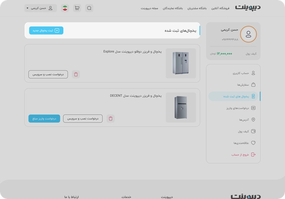
Task: Open درخواست‌های واریز in the sidebar
Action: (233, 108)
